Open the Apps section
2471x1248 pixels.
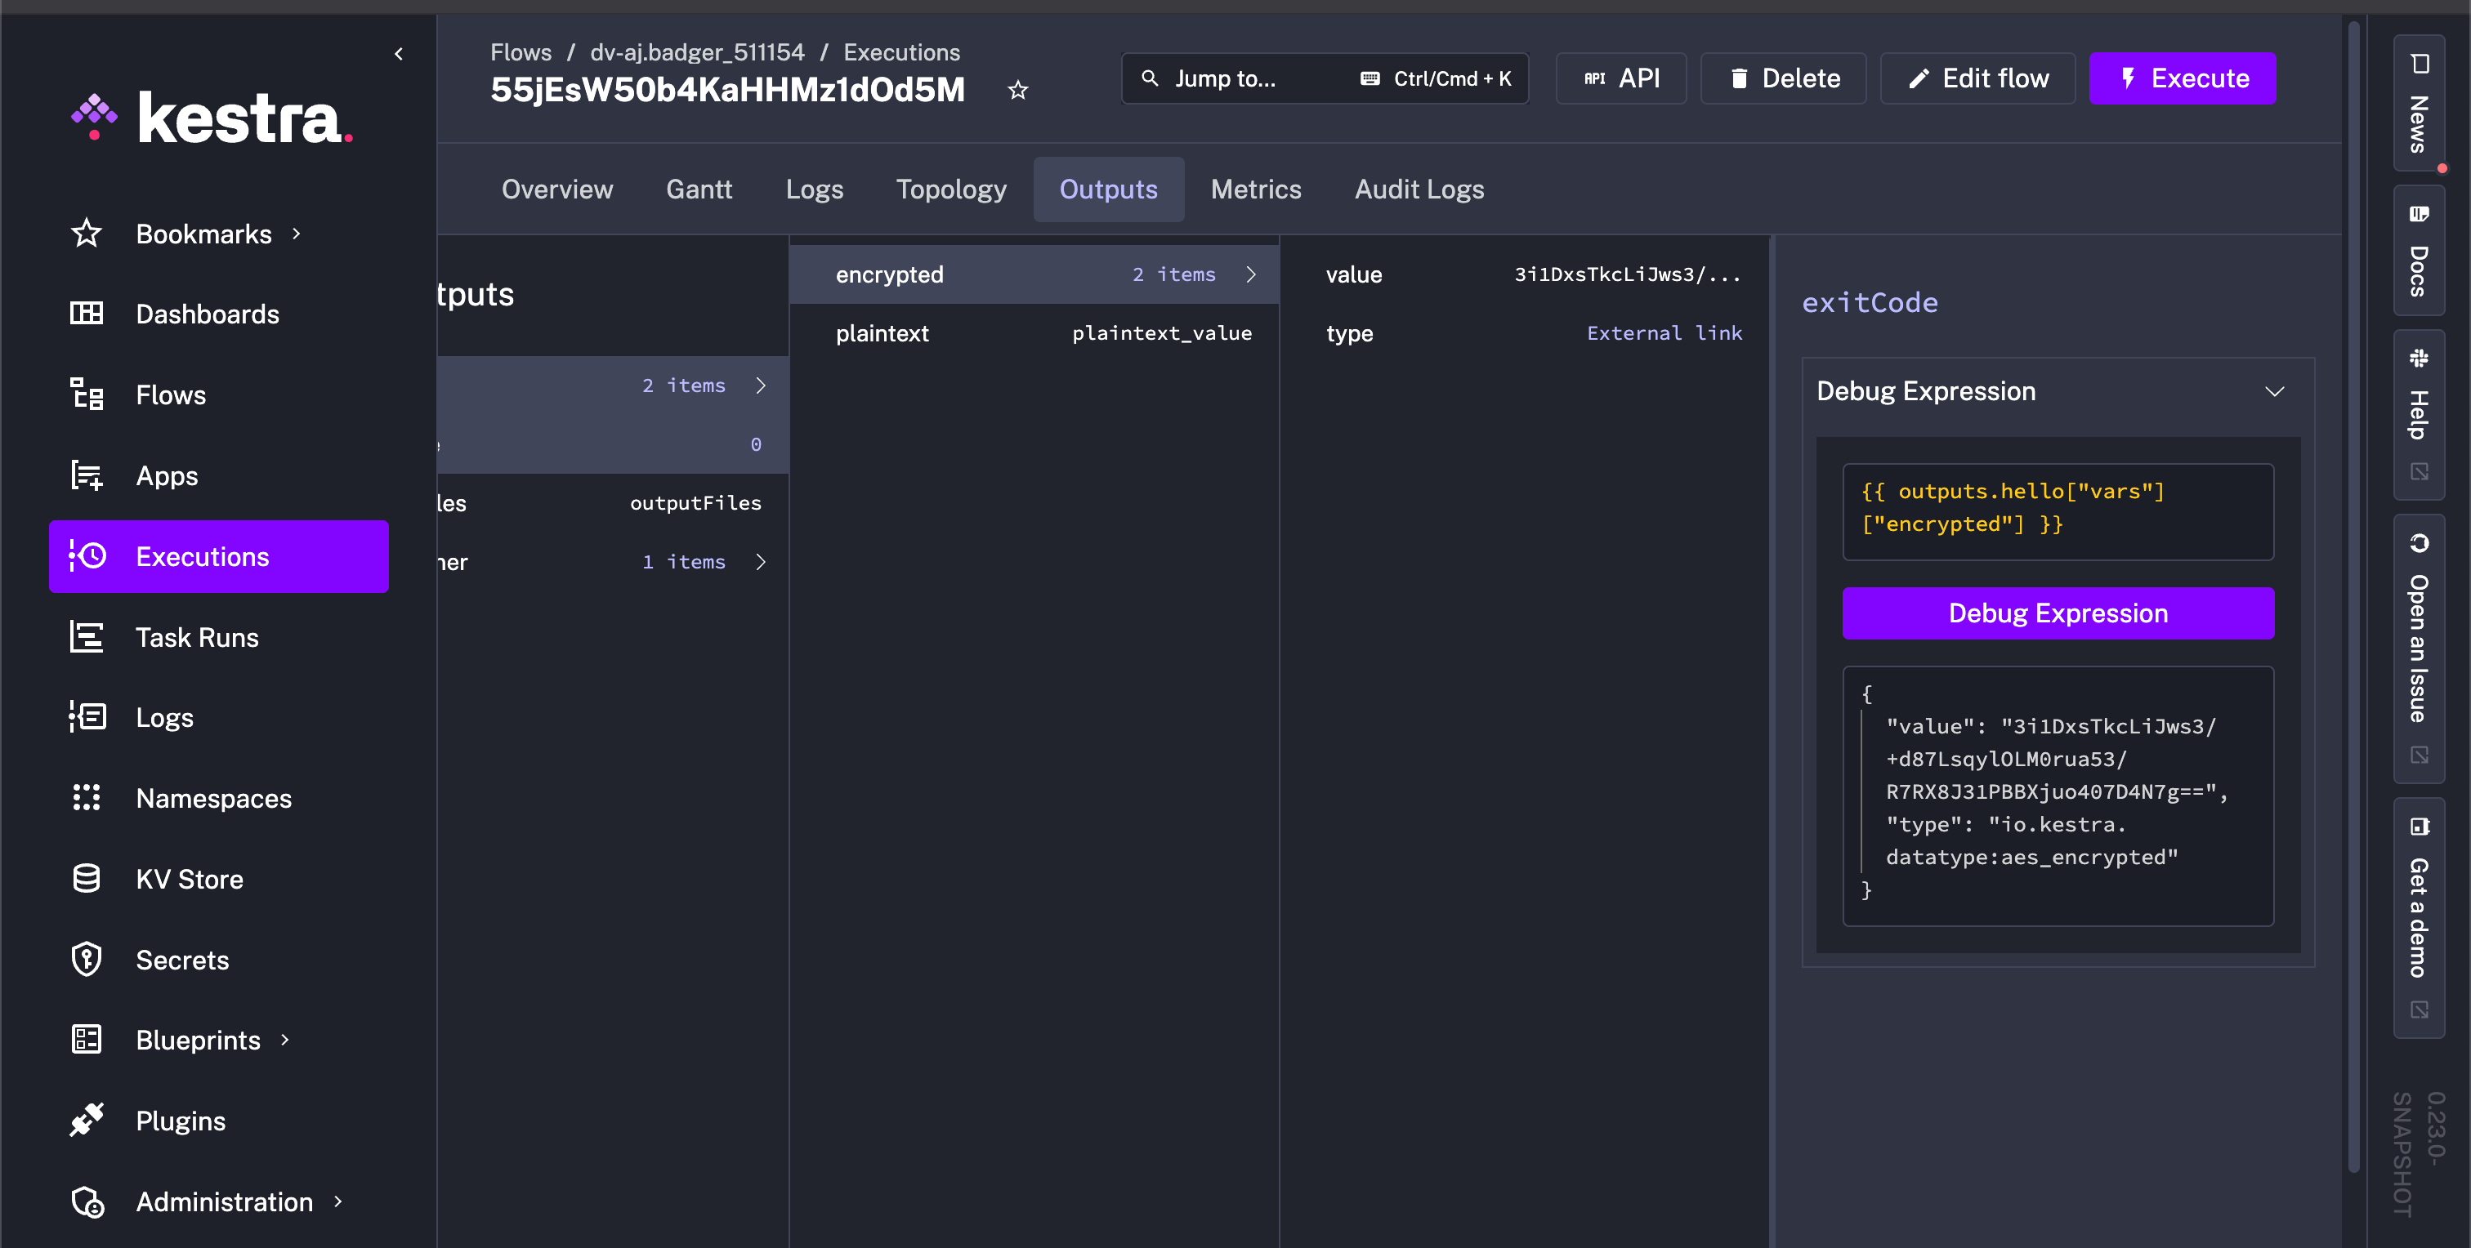pos(166,475)
